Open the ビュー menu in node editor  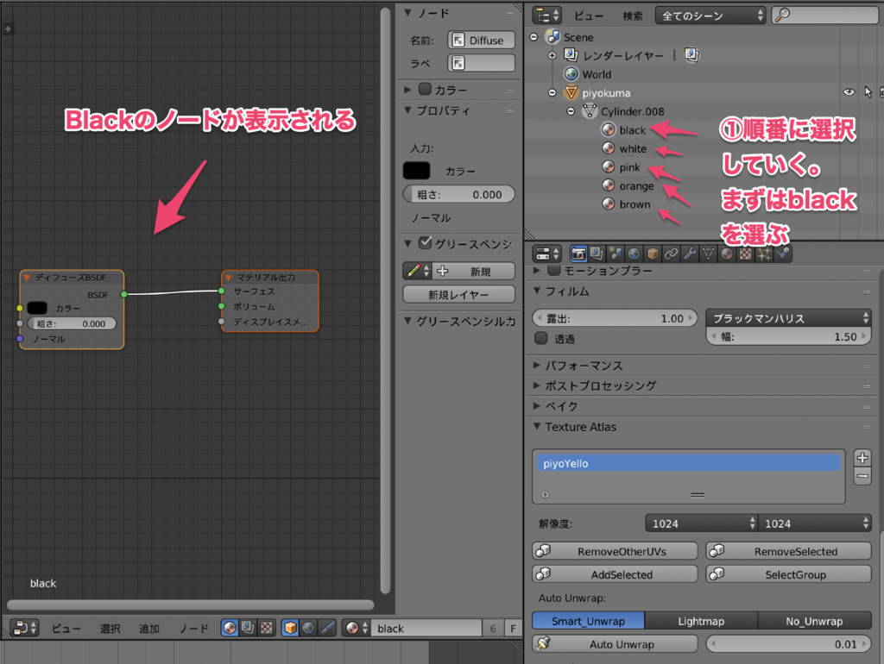click(x=66, y=628)
